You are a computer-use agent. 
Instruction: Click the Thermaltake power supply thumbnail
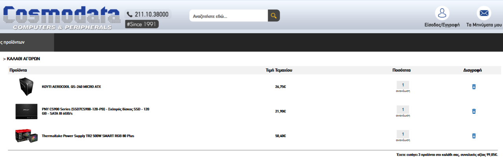(26, 136)
